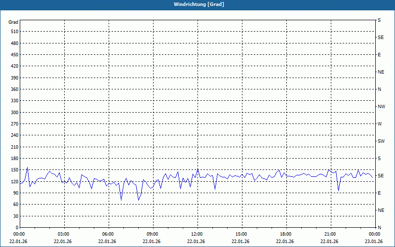Click the chart title "Windrichtung [Grad]"
The width and height of the screenshot is (395, 247).
(199, 4)
